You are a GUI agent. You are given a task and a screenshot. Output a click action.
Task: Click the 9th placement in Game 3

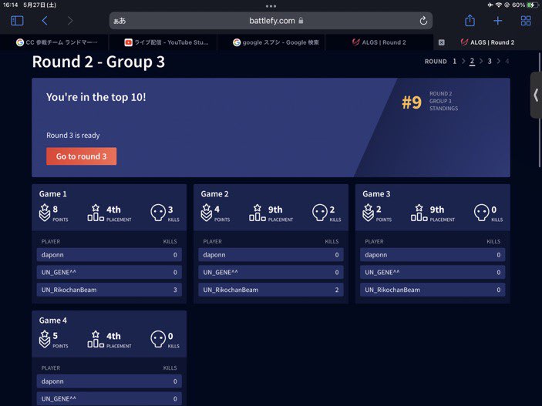click(437, 210)
